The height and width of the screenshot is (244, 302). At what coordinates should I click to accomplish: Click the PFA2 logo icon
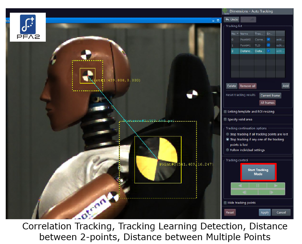click(x=28, y=27)
